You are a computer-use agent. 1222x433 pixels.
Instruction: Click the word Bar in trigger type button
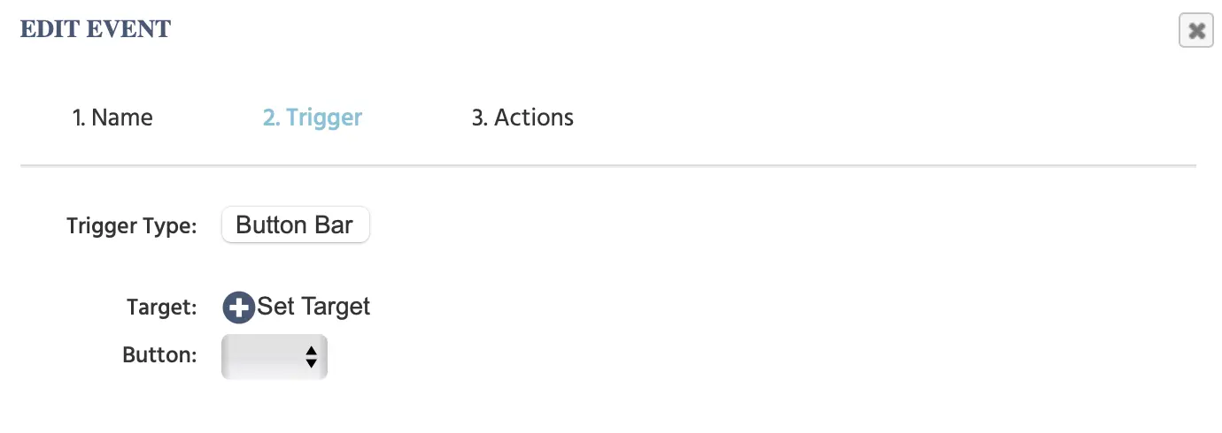click(334, 225)
